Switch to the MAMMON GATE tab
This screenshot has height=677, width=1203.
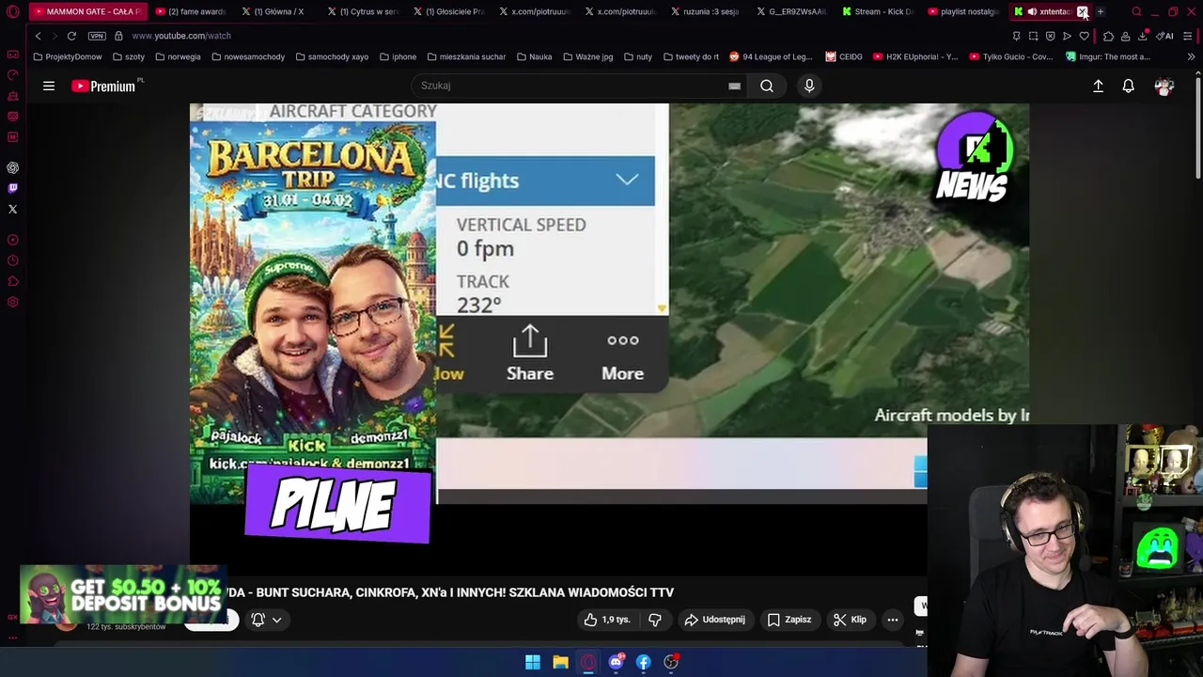point(87,11)
